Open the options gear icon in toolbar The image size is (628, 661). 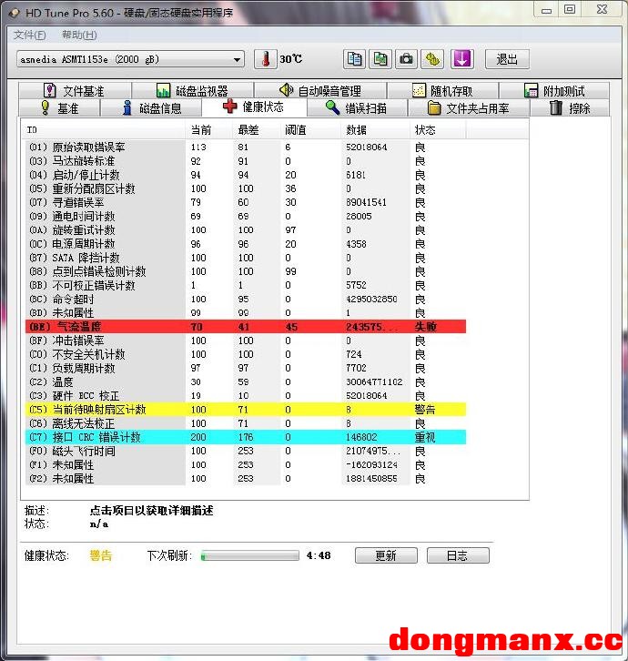tap(433, 59)
